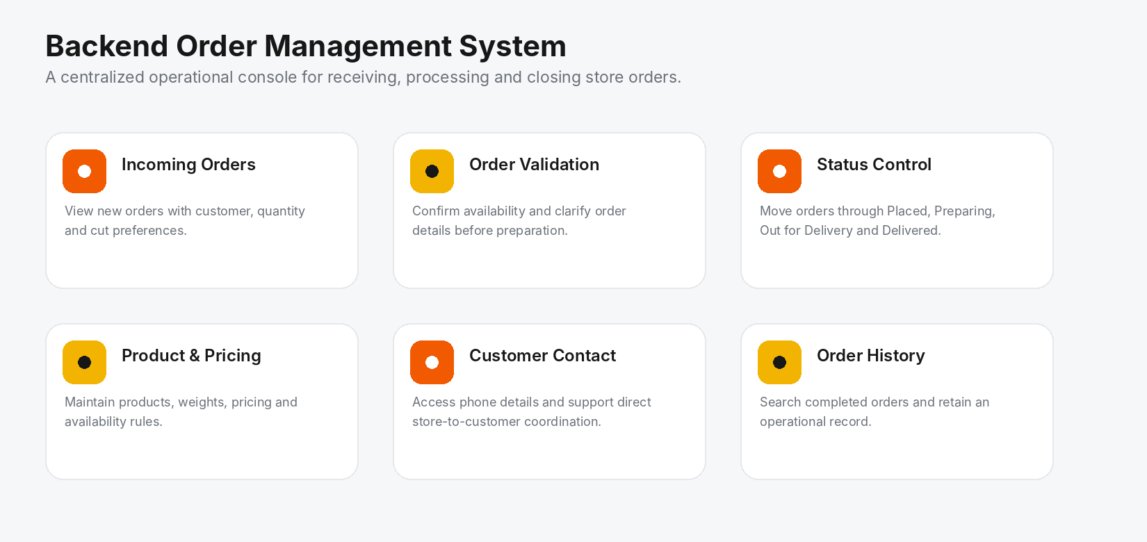The image size is (1147, 542).
Task: Click description 'Access phone details and support direct'
Action: click(531, 402)
